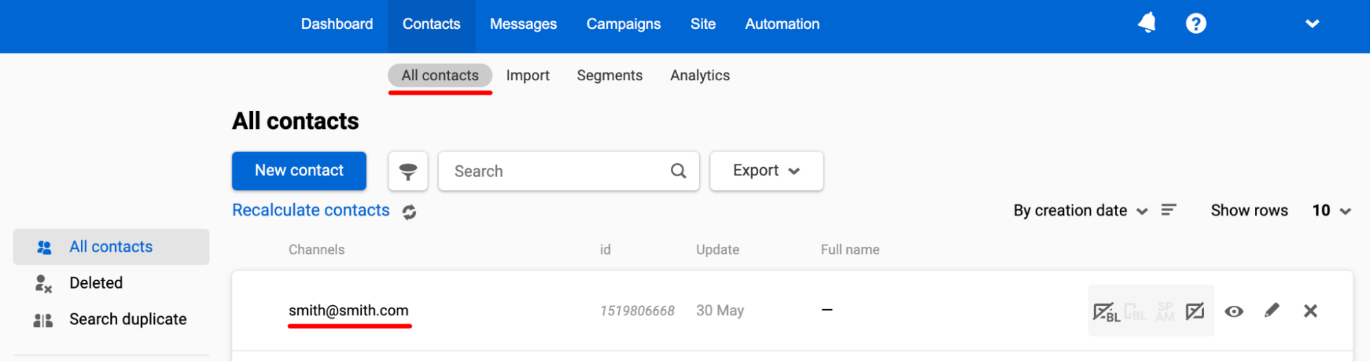The width and height of the screenshot is (1370, 362).
Task: Click the email blacklist icon for smith@smith.com
Action: point(1105,312)
